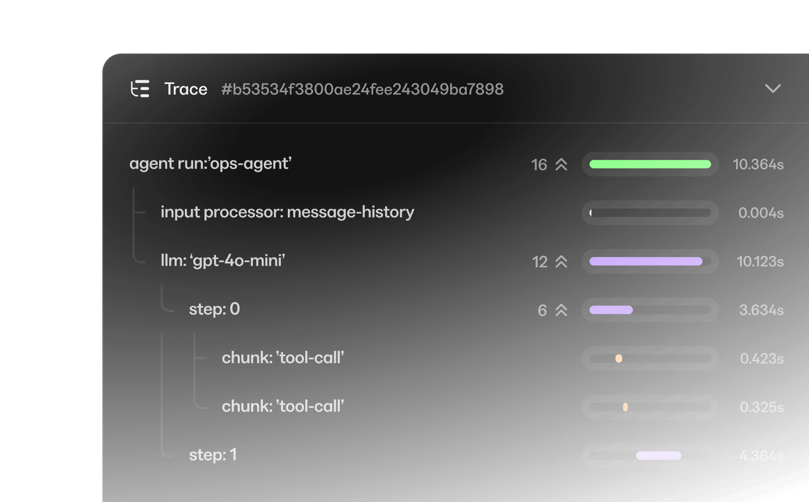Click the 10.364s duration label
The height and width of the screenshot is (502, 809).
pos(758,165)
